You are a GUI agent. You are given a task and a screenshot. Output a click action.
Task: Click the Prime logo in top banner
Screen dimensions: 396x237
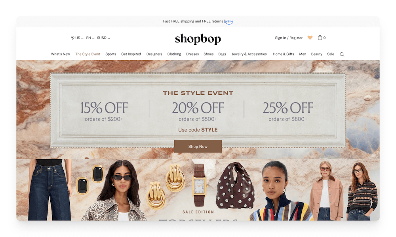point(229,22)
